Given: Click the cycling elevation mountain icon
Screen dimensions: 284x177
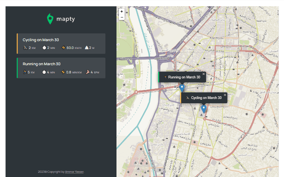Looking at the screenshot, I should coord(86,48).
